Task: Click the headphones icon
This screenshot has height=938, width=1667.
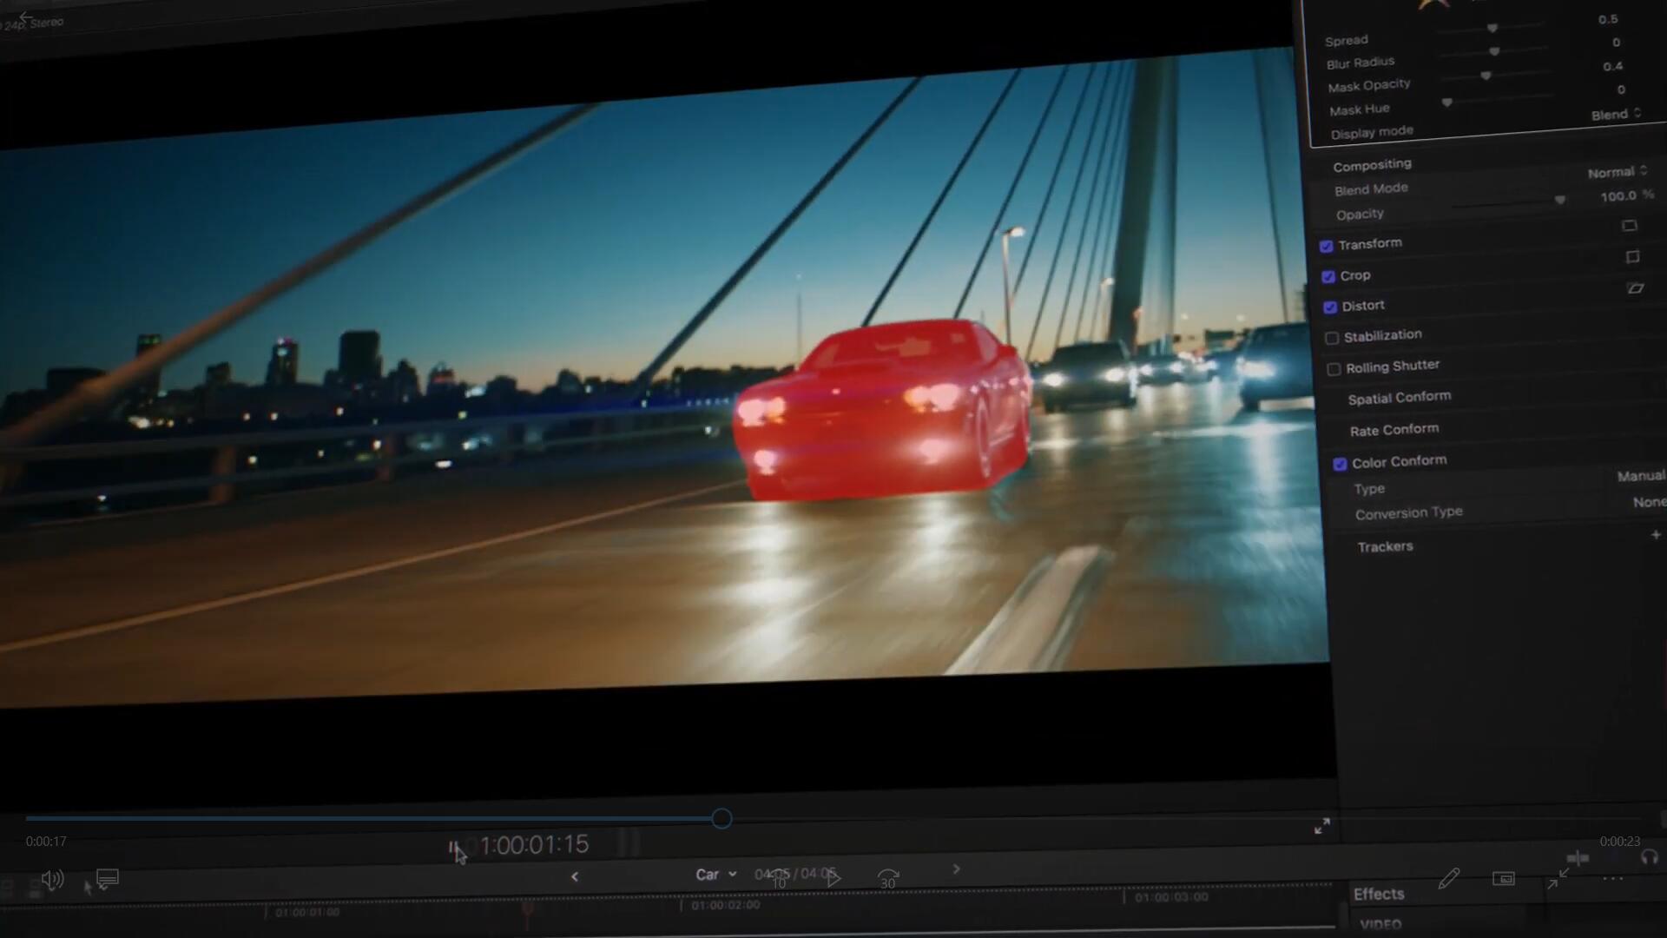Action: [1649, 857]
